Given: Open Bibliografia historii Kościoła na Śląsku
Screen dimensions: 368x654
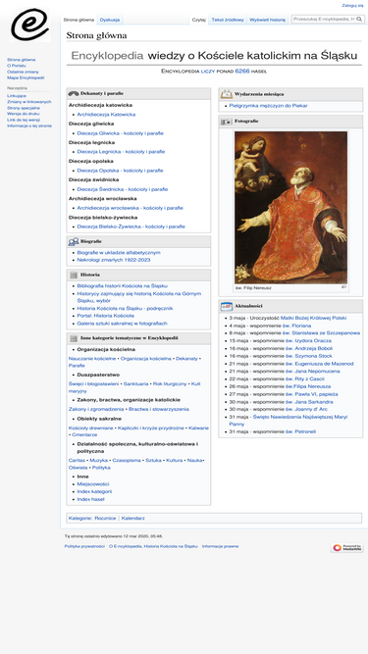Looking at the screenshot, I should pyautogui.click(x=123, y=286).
